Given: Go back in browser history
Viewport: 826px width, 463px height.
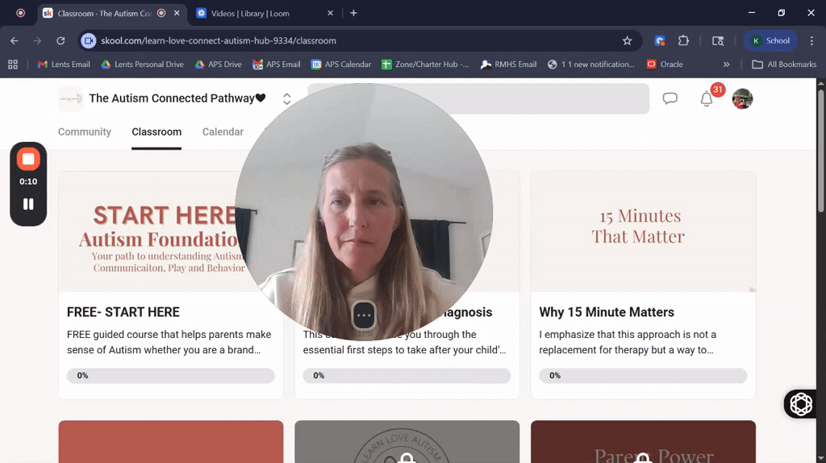Looking at the screenshot, I should (15, 40).
